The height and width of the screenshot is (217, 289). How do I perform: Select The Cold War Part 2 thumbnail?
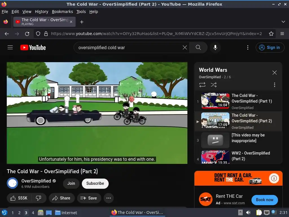coord(215,120)
